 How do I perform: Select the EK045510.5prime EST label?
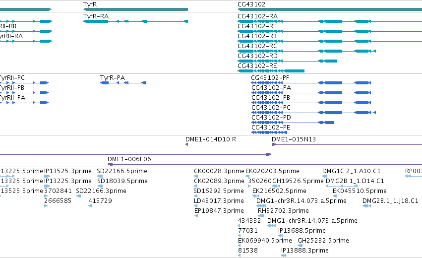click(360, 191)
